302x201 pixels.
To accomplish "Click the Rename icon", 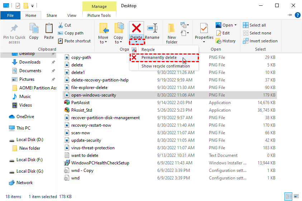I will click(152, 28).
